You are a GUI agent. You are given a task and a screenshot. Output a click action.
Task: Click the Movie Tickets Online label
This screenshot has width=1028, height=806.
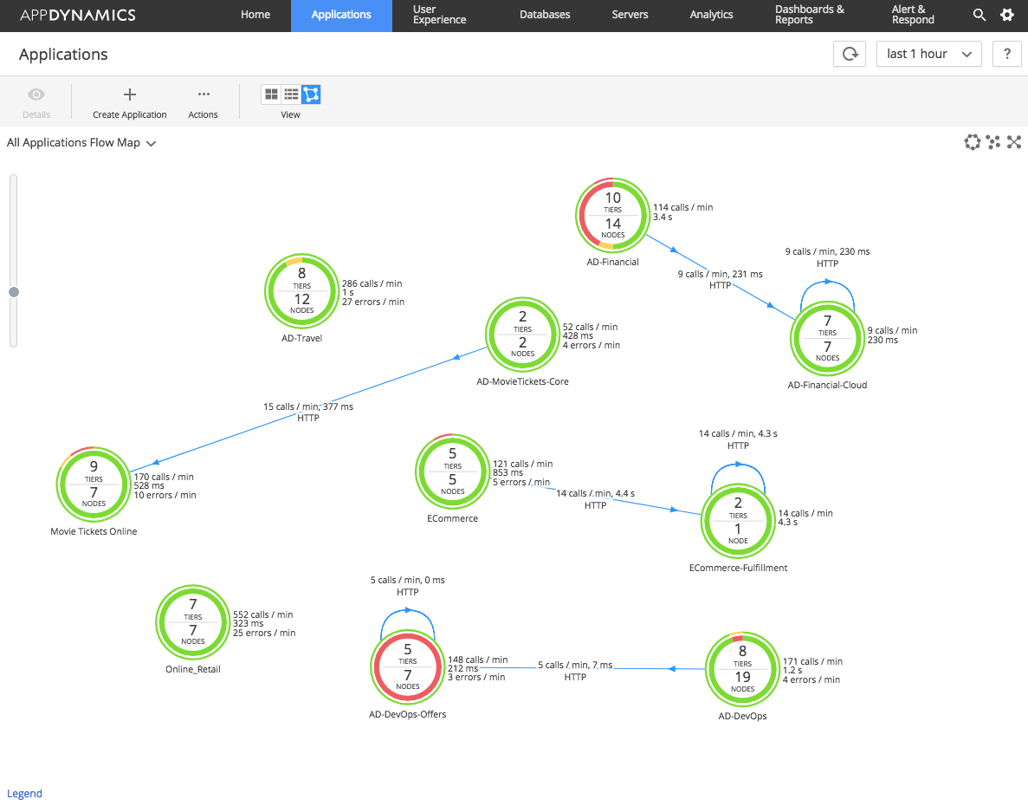(x=94, y=532)
